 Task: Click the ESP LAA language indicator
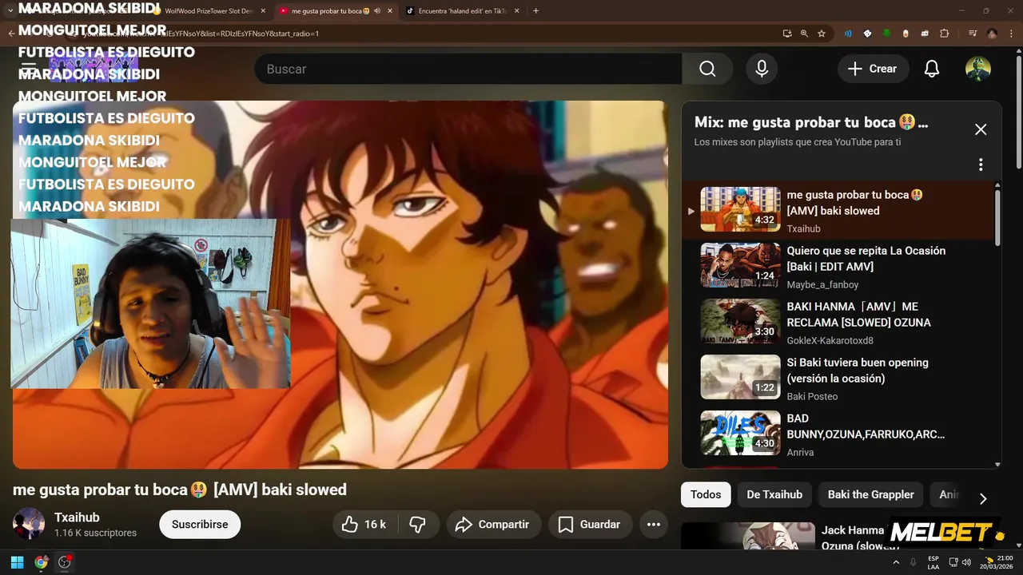coord(933,562)
